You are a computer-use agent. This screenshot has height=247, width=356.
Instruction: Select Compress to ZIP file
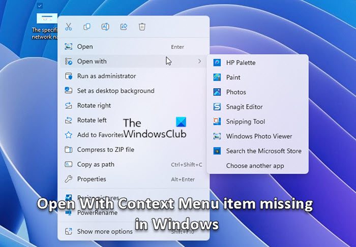[x=133, y=150]
